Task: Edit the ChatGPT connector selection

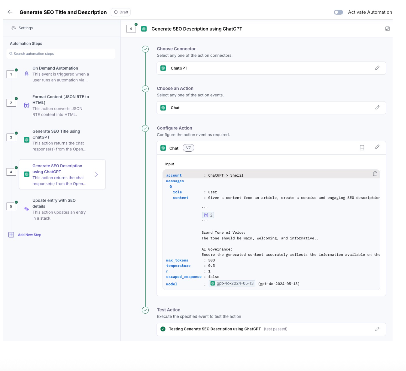Action: click(x=377, y=68)
